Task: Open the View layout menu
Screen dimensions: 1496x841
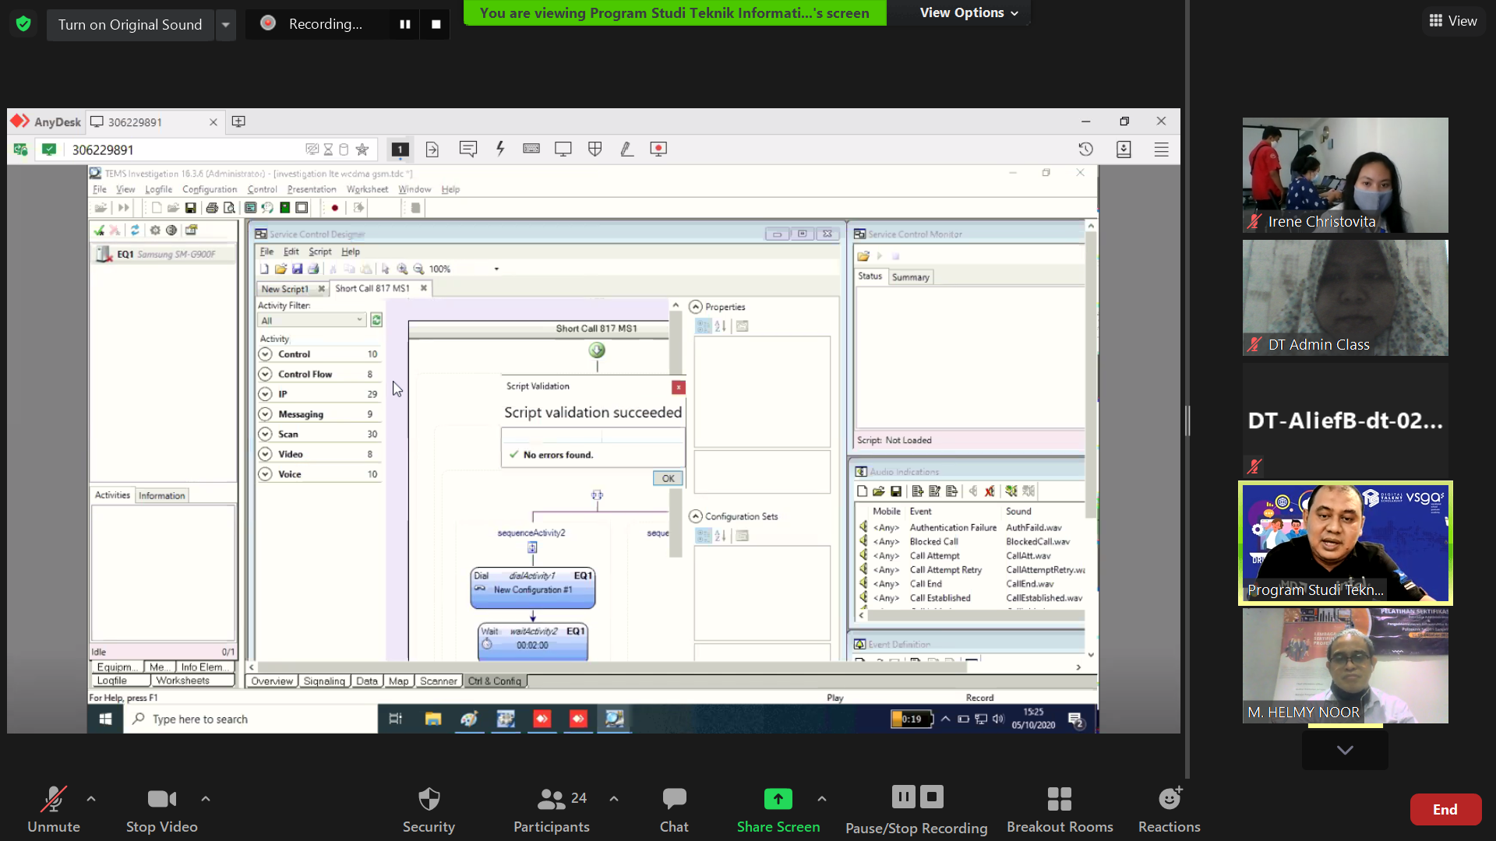Action: [x=1453, y=21]
